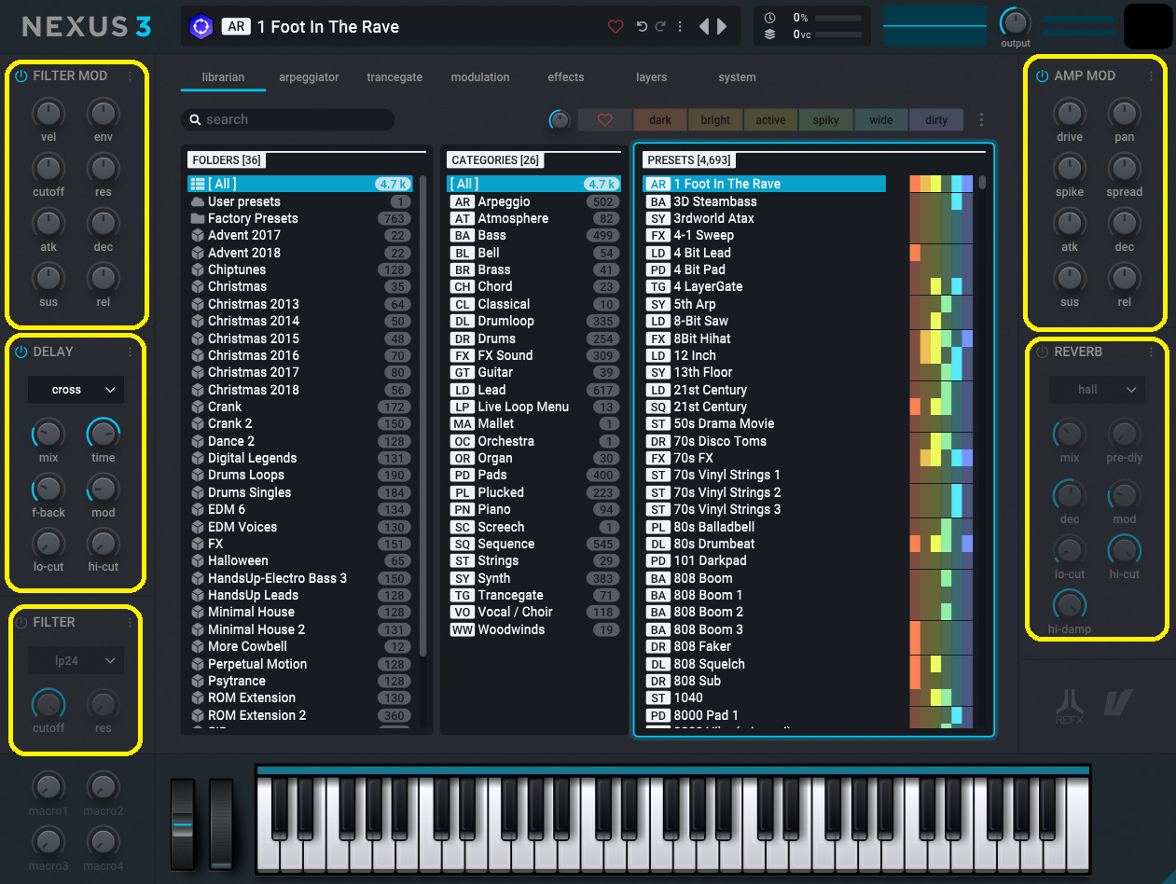Click the redo arrow in the preset header
This screenshot has height=884, width=1176.
click(660, 27)
